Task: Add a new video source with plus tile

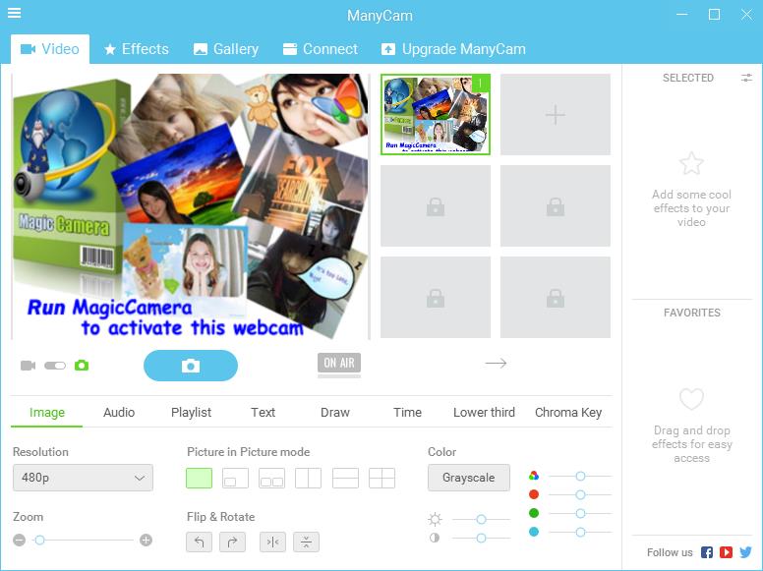Action: pyautogui.click(x=556, y=115)
